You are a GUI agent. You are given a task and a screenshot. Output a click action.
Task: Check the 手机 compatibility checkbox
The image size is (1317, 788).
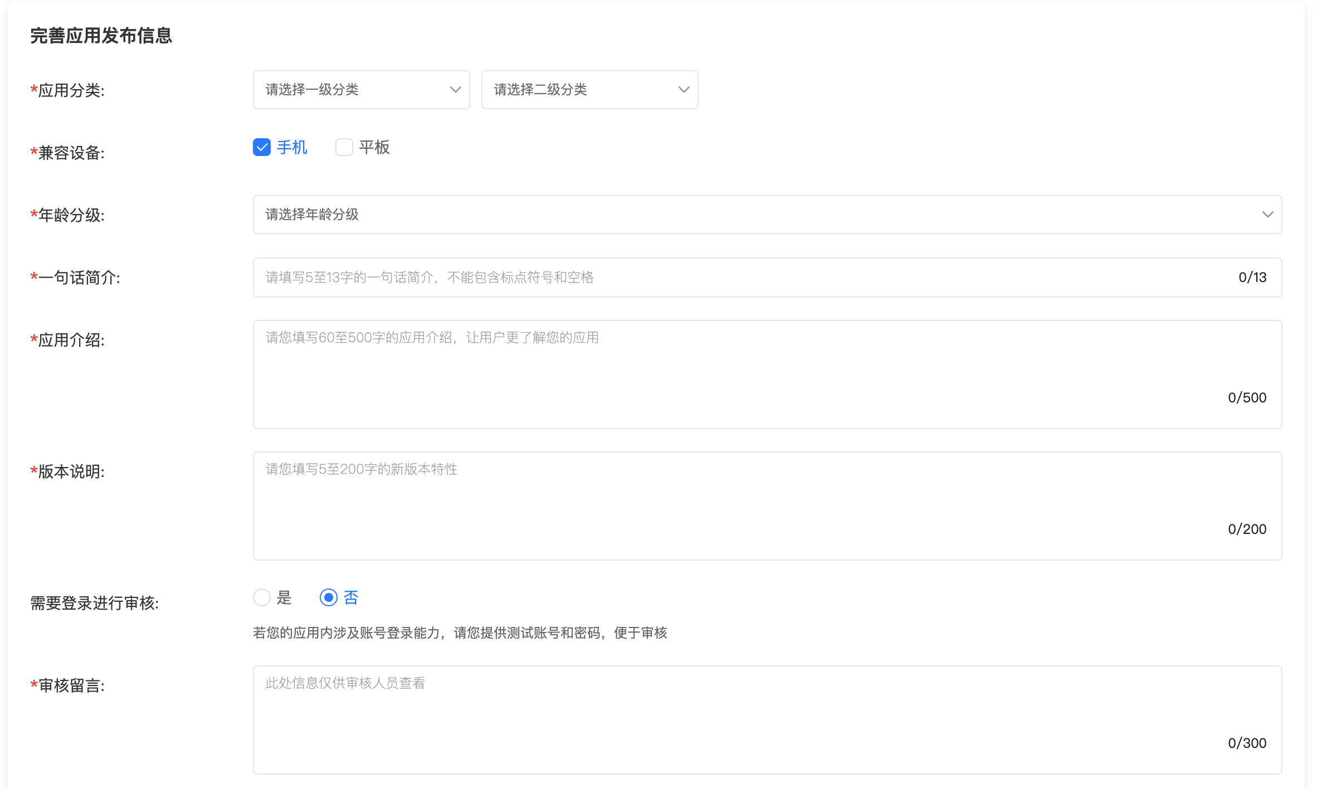tap(262, 148)
